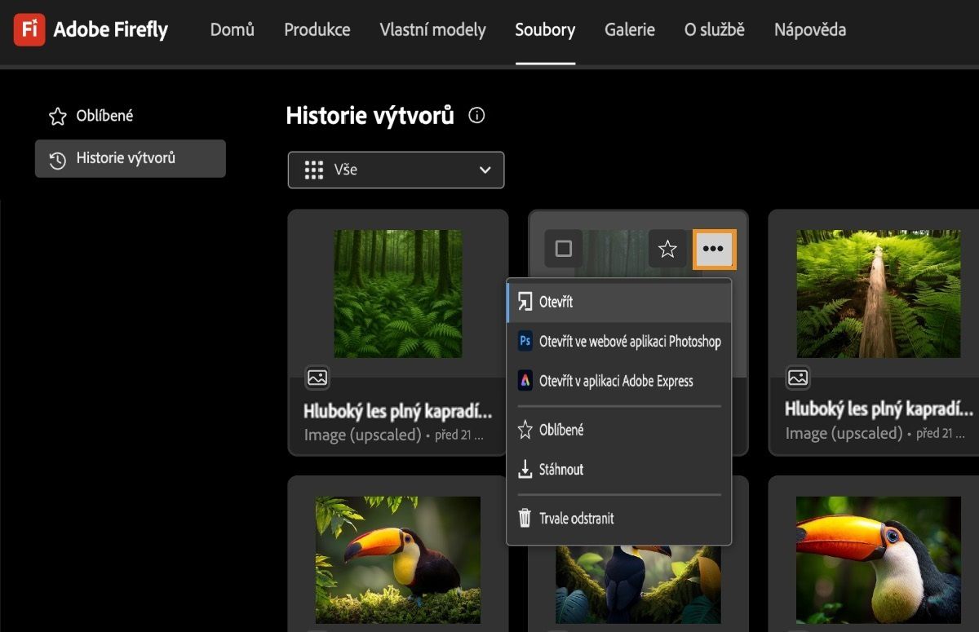Click the chevron arrow of Vše dropdown
This screenshot has width=979, height=632.
[x=485, y=170]
